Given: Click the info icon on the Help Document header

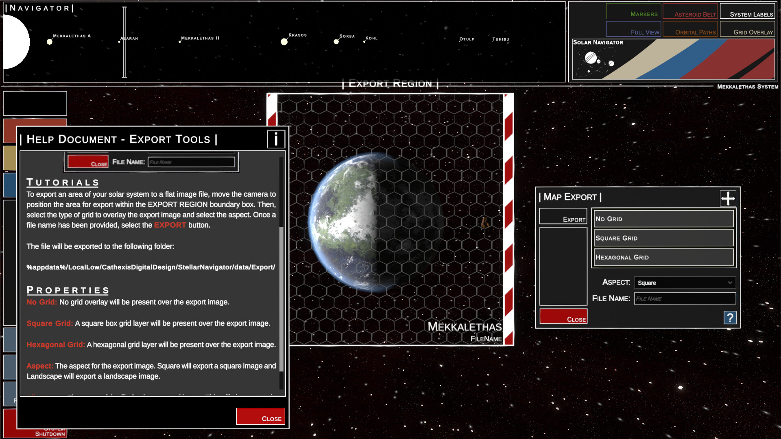Looking at the screenshot, I should [275, 140].
